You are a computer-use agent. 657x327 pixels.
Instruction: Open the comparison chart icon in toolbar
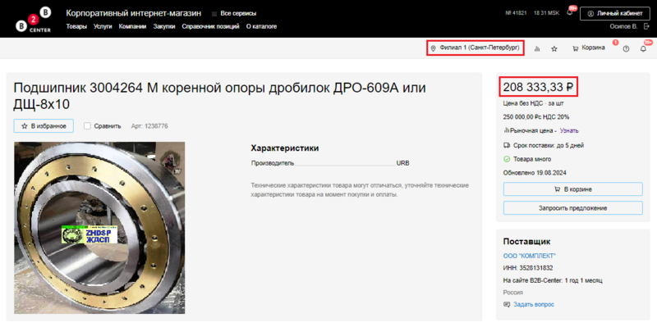click(537, 49)
